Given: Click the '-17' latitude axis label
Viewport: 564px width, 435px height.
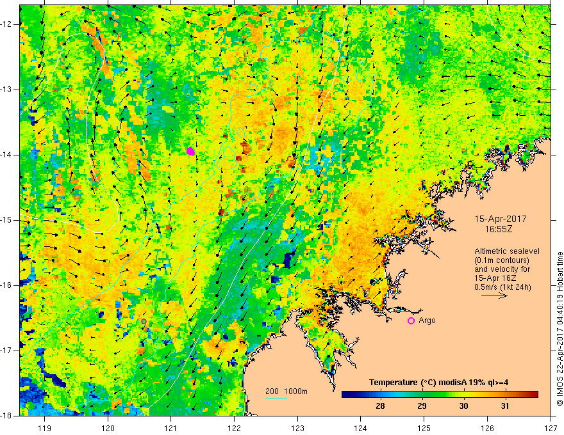Looking at the screenshot, I should click(6, 351).
